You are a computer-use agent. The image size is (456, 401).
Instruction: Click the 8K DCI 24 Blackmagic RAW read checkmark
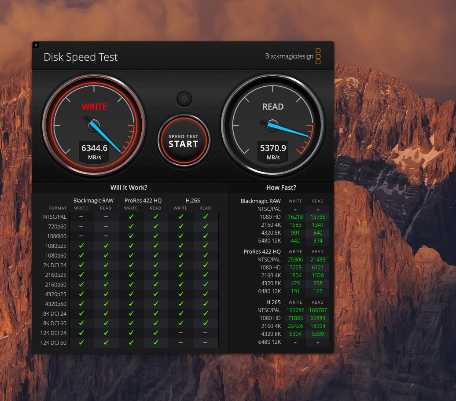click(106, 313)
